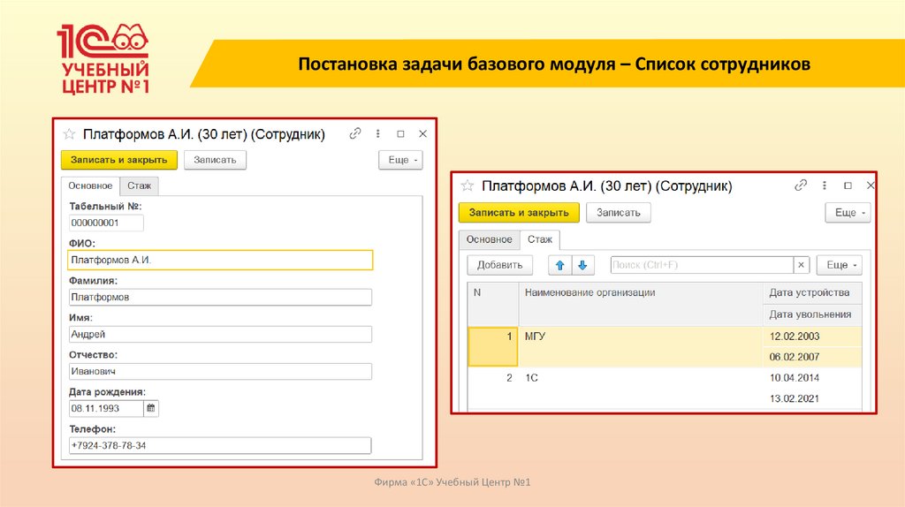This screenshot has height=507, width=905.
Task: Click the Телефон field +7924-378-78-34
Action: (220, 445)
